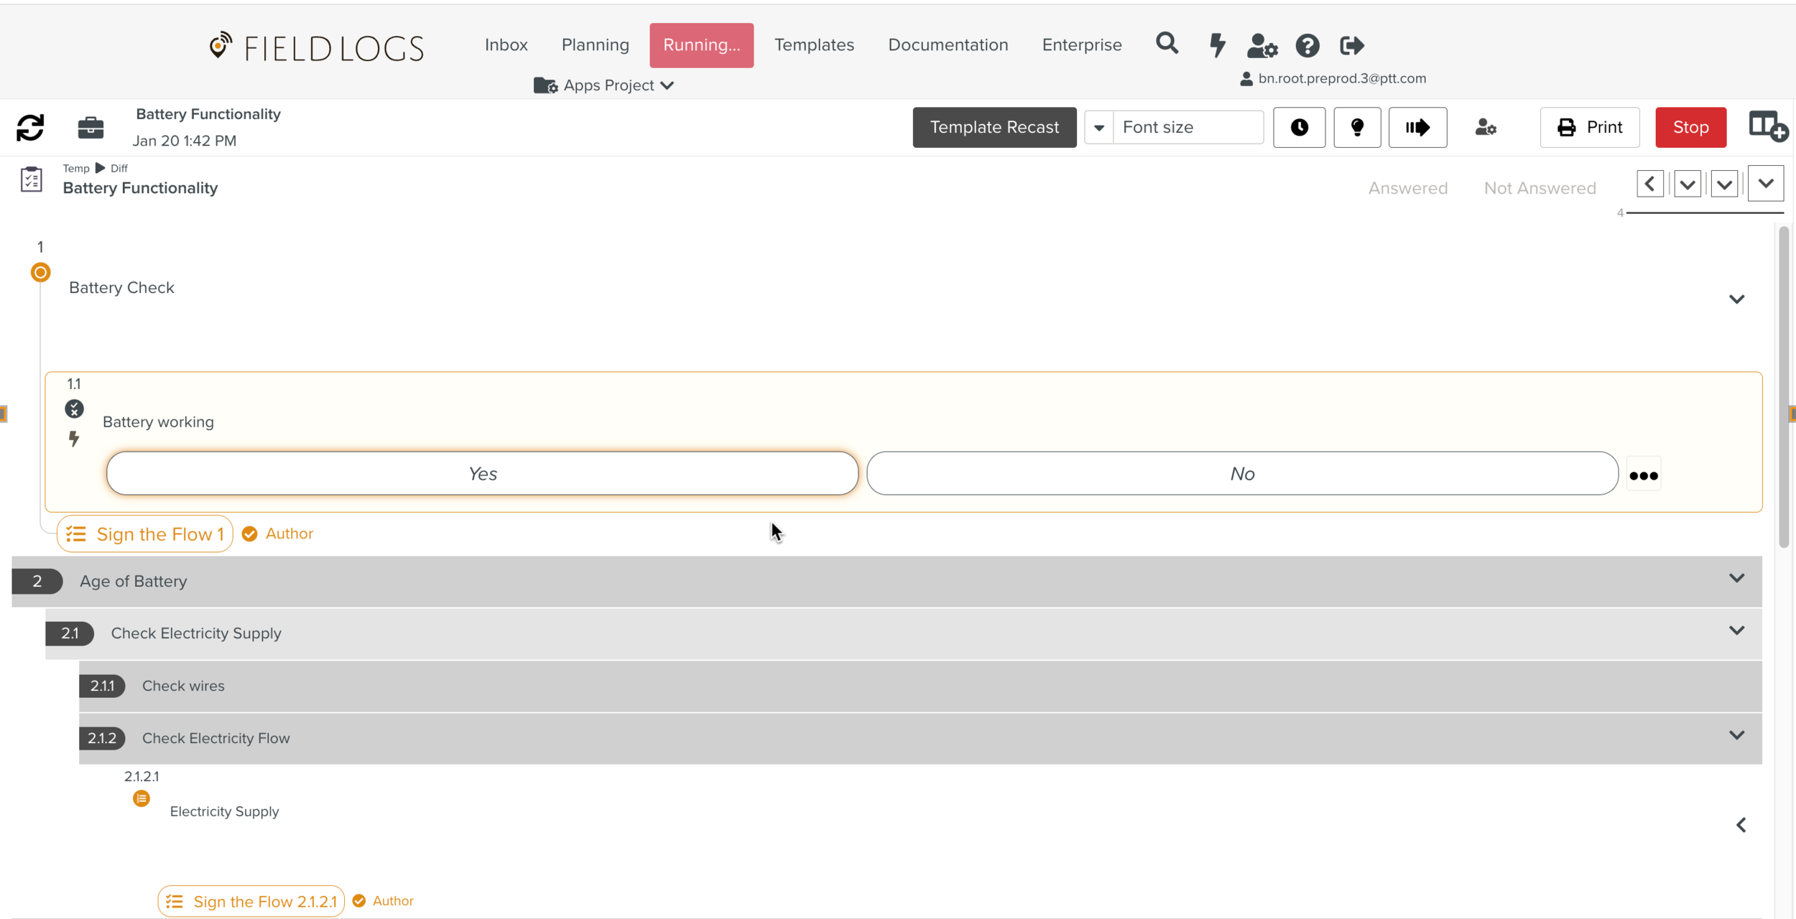Select No for Battery working
The image size is (1796, 919).
pyautogui.click(x=1241, y=474)
